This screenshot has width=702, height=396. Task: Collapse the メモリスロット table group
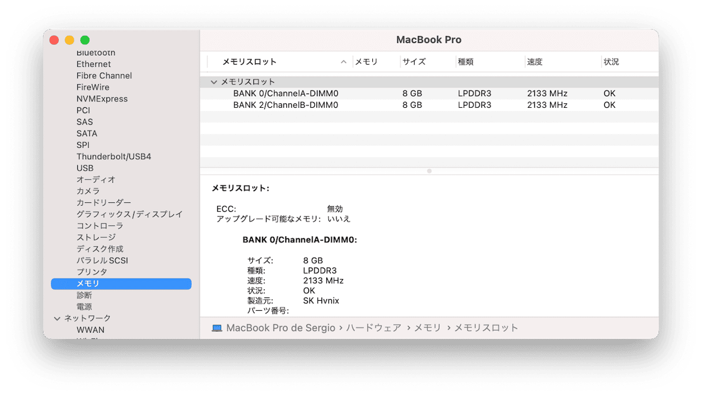click(x=214, y=82)
